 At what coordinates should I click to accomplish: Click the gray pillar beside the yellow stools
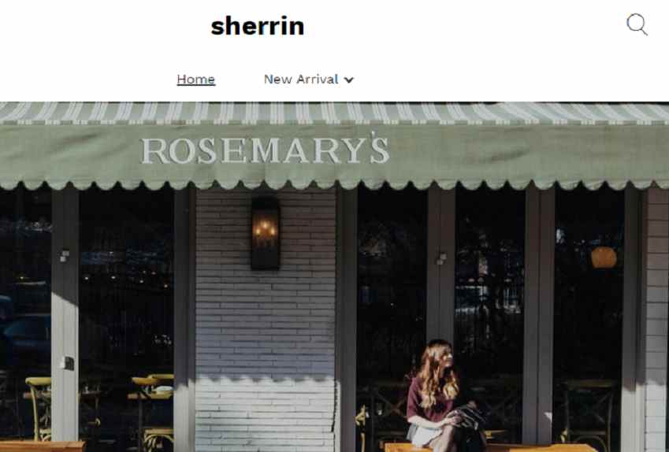pos(65,314)
